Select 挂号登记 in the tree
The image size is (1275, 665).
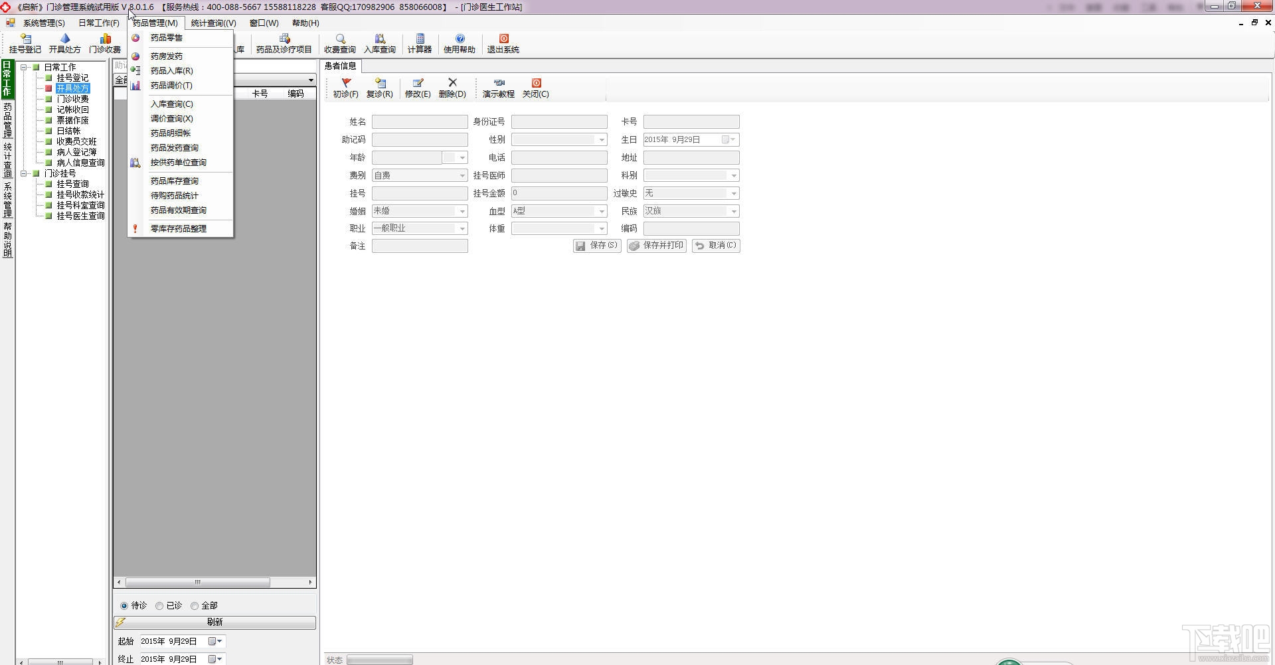pyautogui.click(x=72, y=78)
